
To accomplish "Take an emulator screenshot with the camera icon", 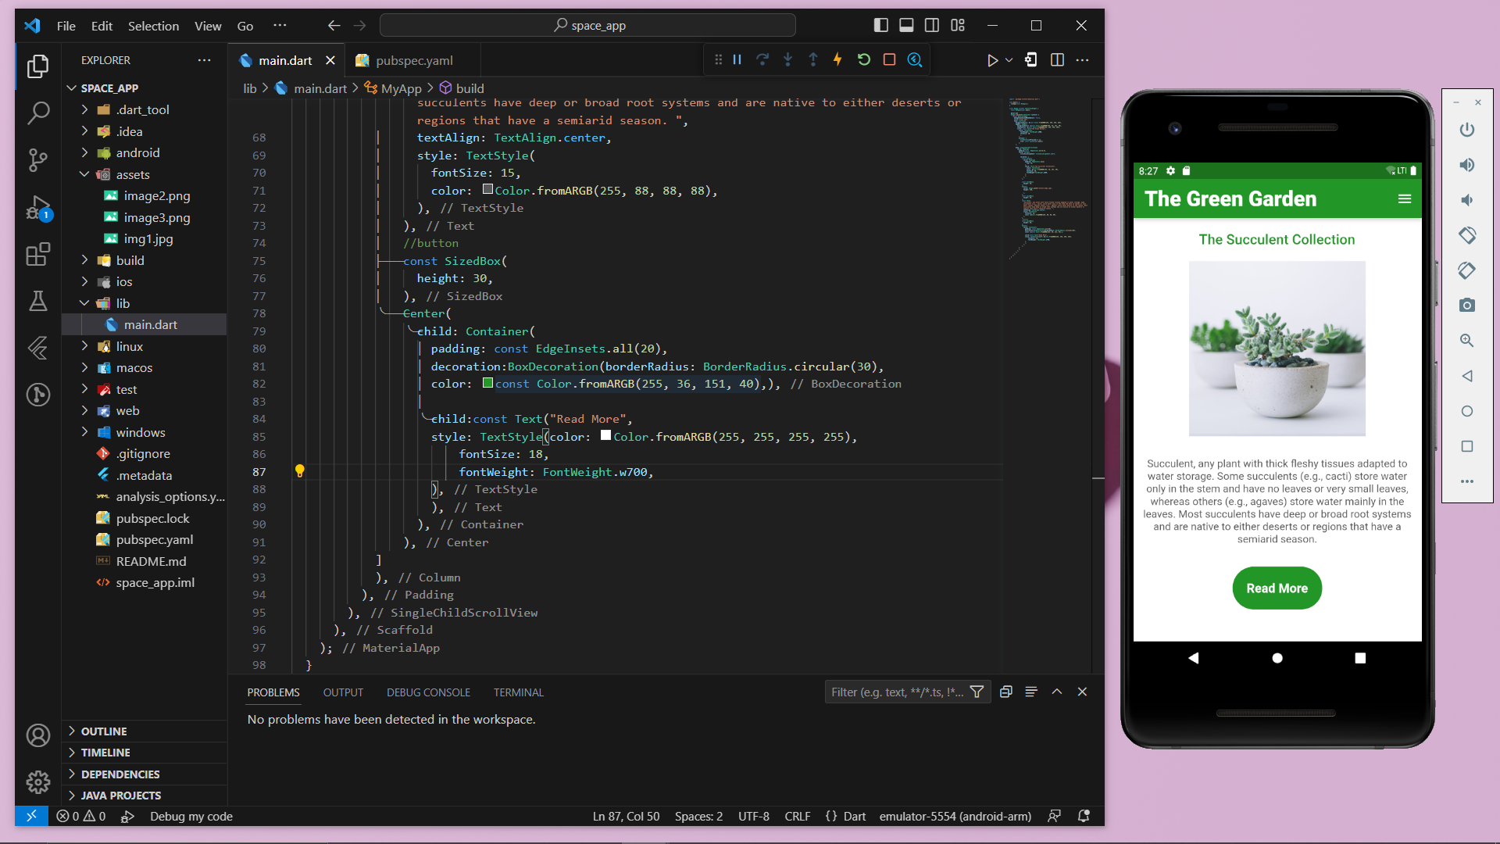I will tap(1466, 305).
